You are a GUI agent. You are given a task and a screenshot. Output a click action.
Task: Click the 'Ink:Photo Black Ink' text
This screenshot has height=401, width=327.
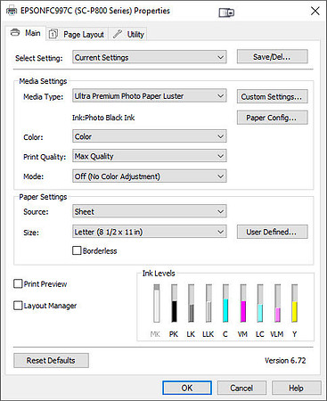(x=103, y=118)
